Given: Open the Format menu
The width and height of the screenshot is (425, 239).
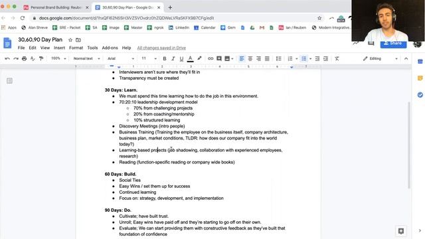Looking at the screenshot, I should coord(76,48).
